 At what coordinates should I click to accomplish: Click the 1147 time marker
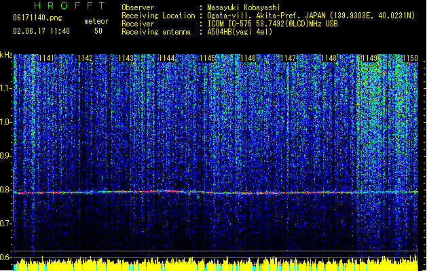tap(288, 58)
